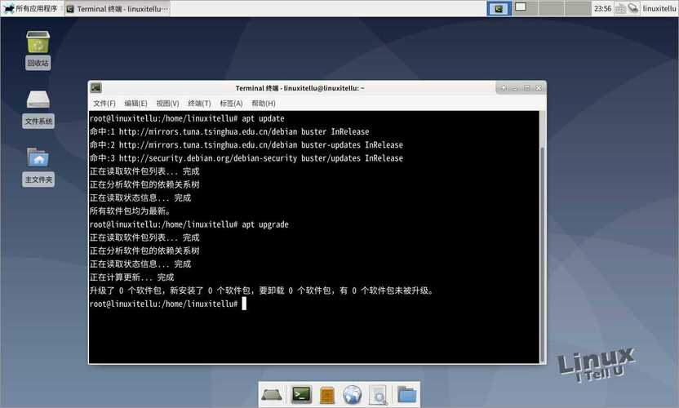The height and width of the screenshot is (408, 679).
Task: Select the 主文件夹 home folder desktop icon
Action: (38, 166)
